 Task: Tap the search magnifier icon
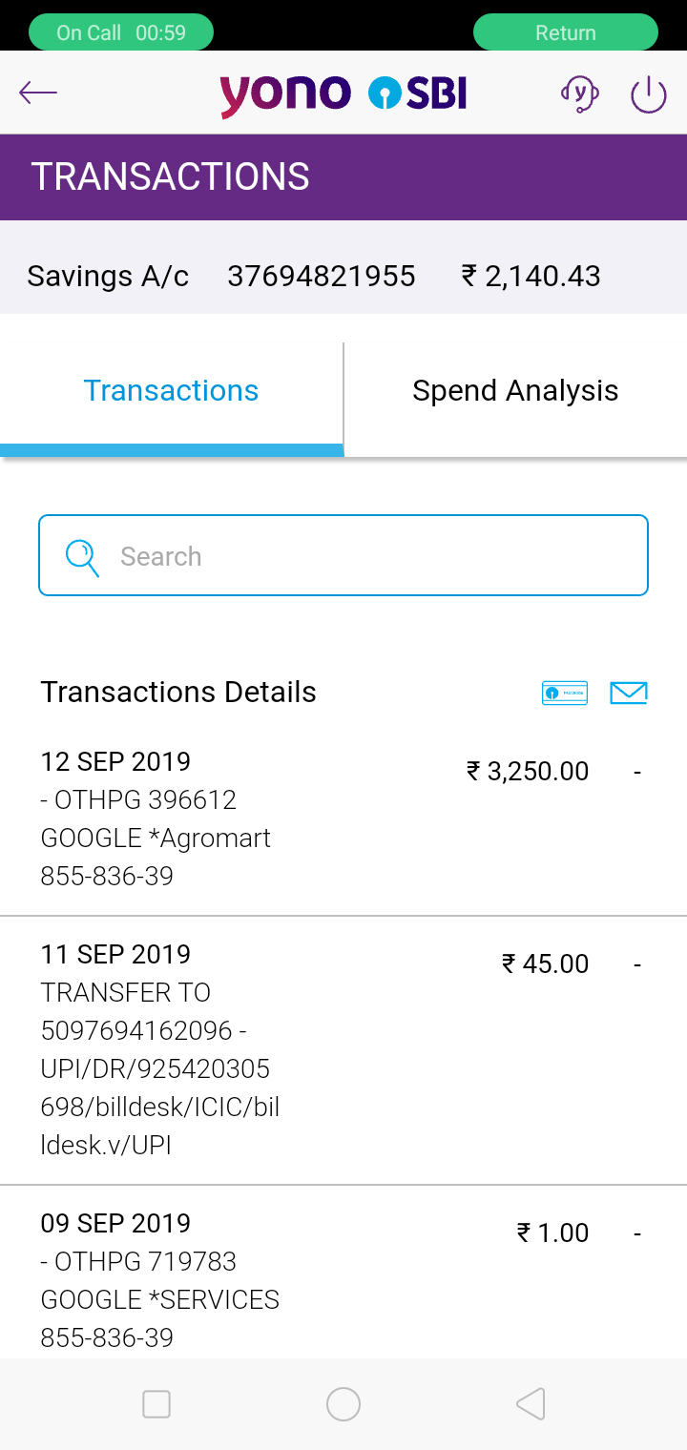82,558
